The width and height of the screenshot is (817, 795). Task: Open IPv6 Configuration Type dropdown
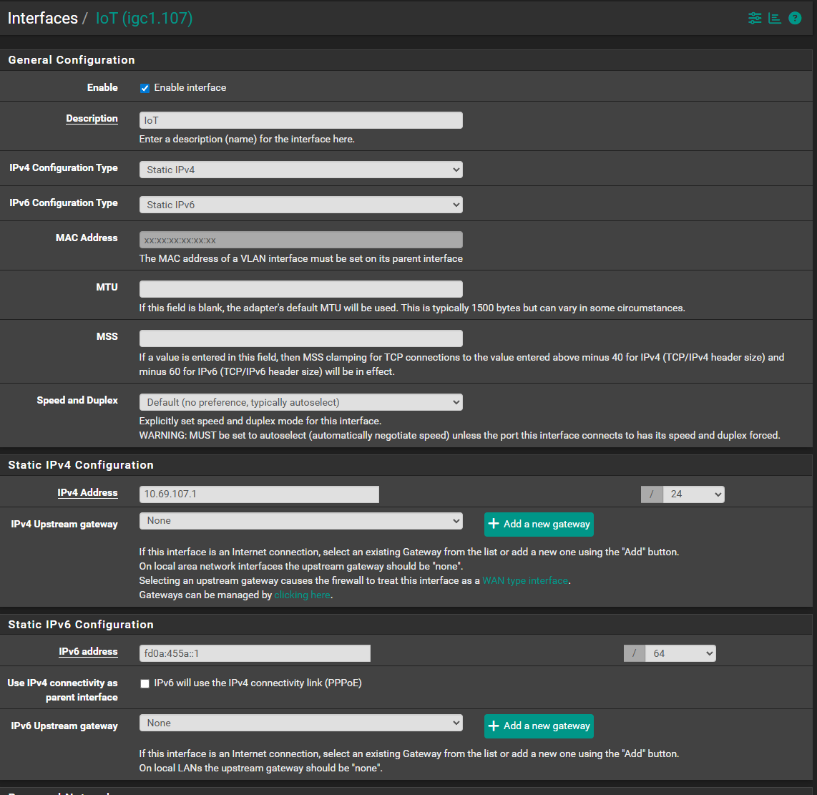[x=300, y=205]
